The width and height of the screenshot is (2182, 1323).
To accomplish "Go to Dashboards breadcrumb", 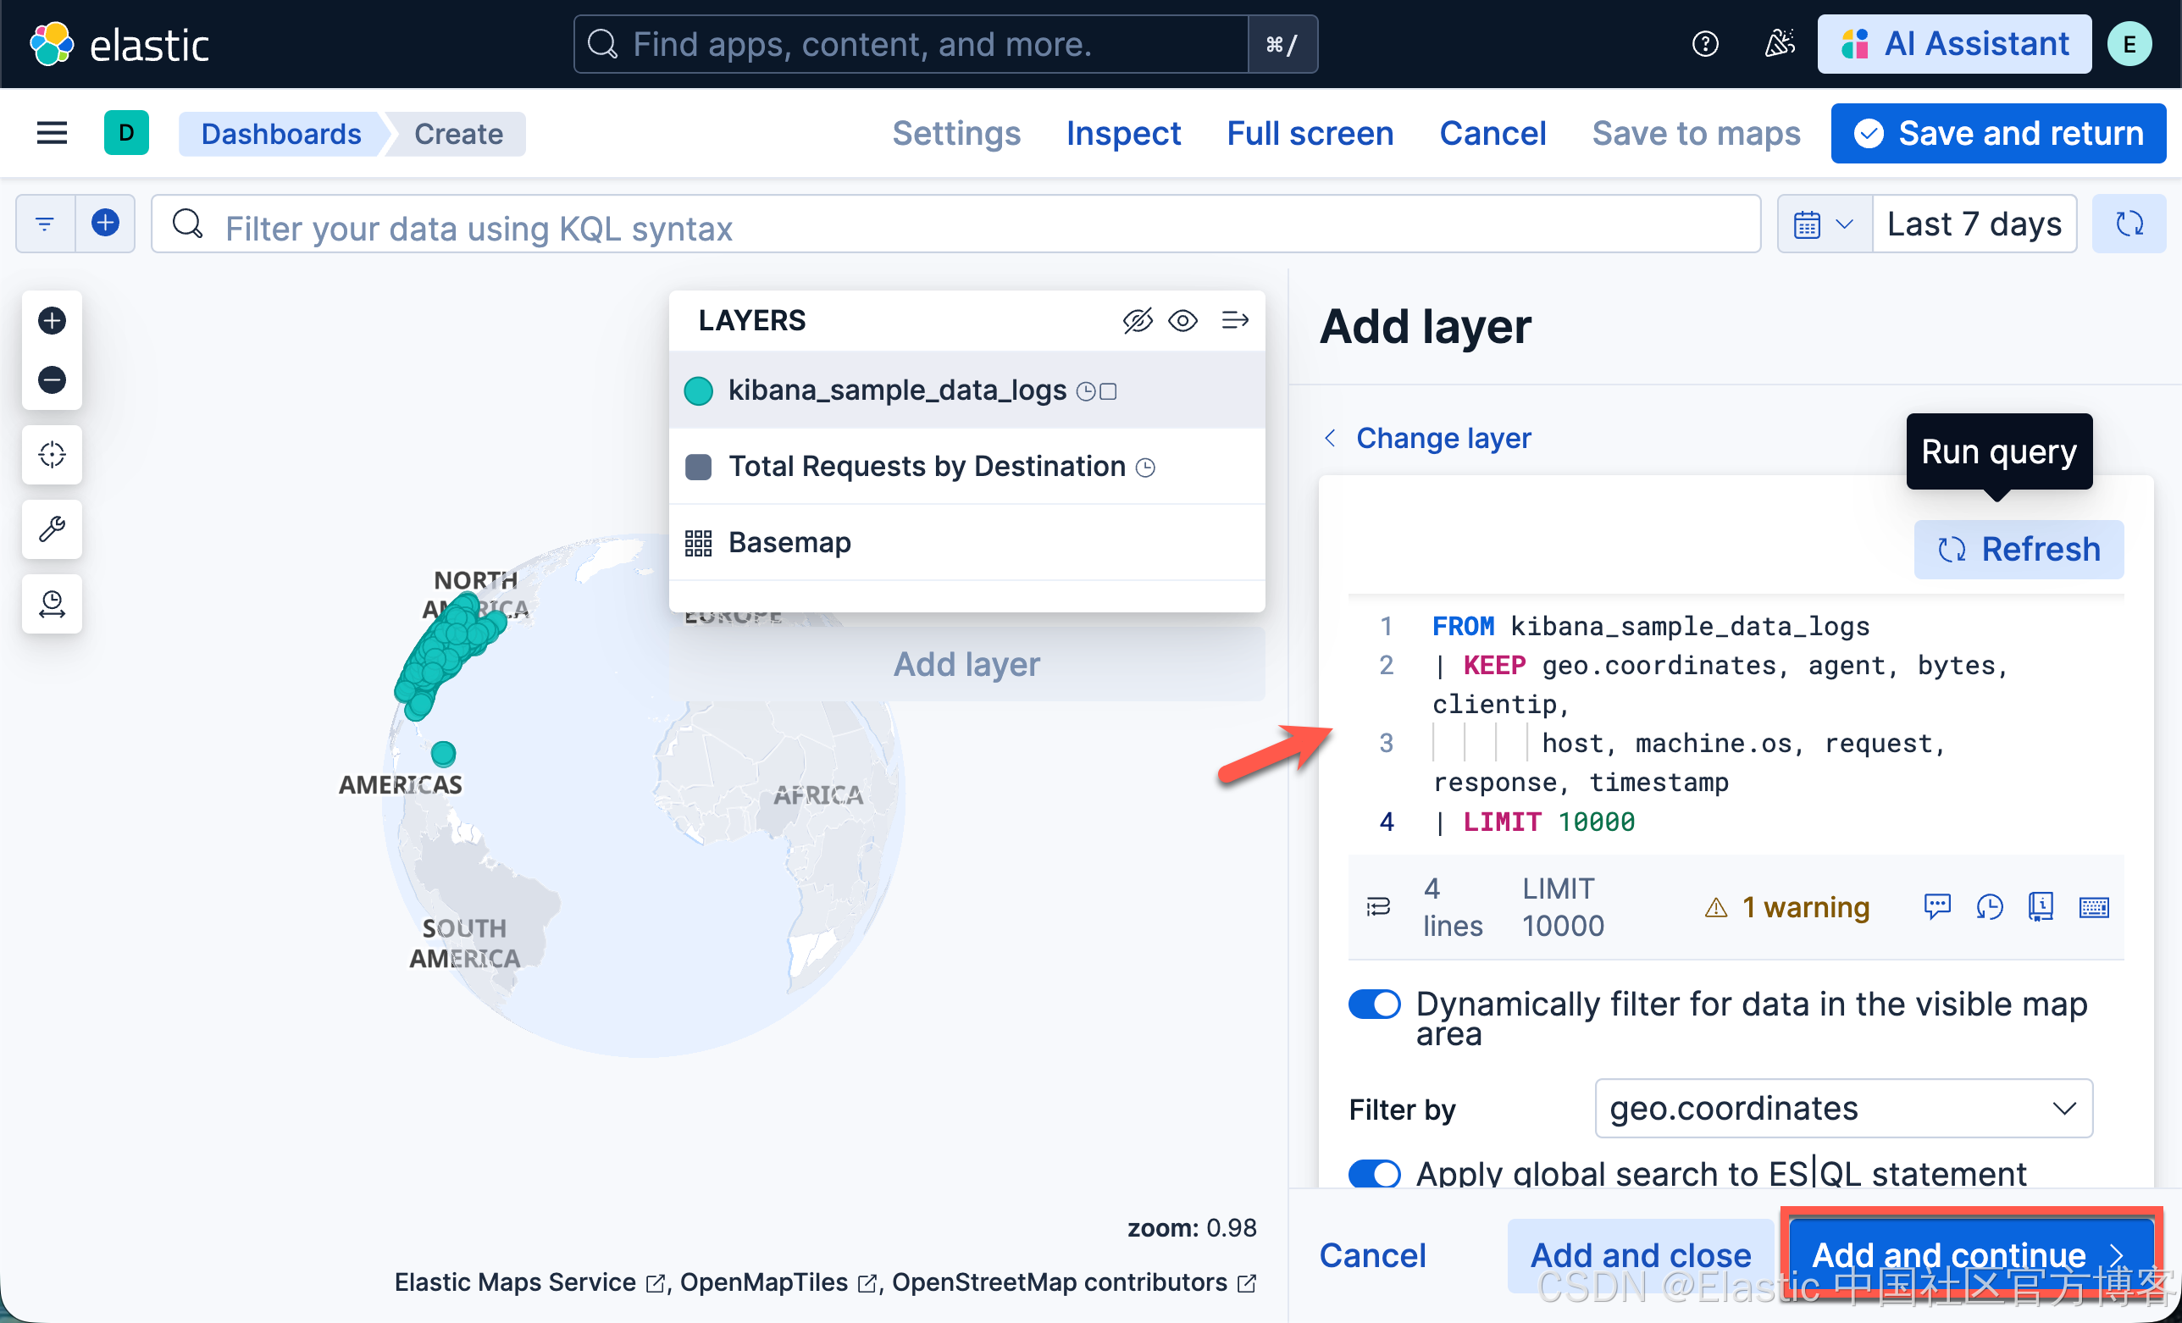I will (x=280, y=134).
